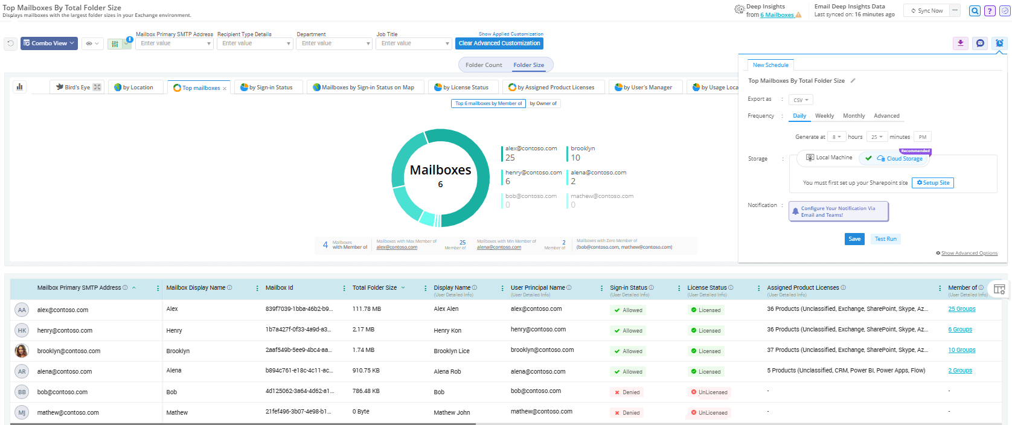1012x425 pixels.
Task: Click the pencil edit icon beside schedule title
Action: [x=853, y=80]
